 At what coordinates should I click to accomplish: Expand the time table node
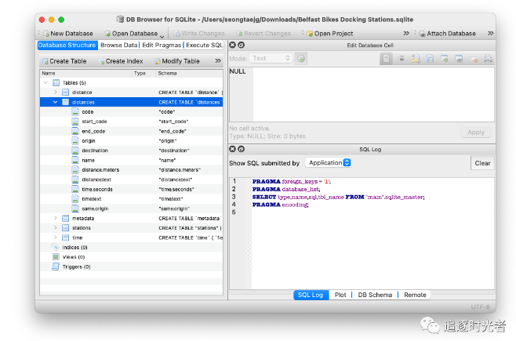[x=55, y=238]
